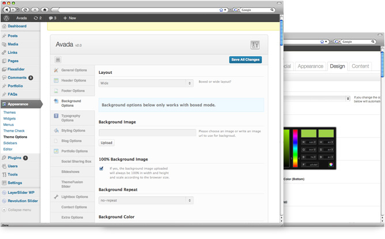Click the Avada tools icon in panel header
Image resolution: width=385 pixels, height=239 pixels.
point(255,45)
